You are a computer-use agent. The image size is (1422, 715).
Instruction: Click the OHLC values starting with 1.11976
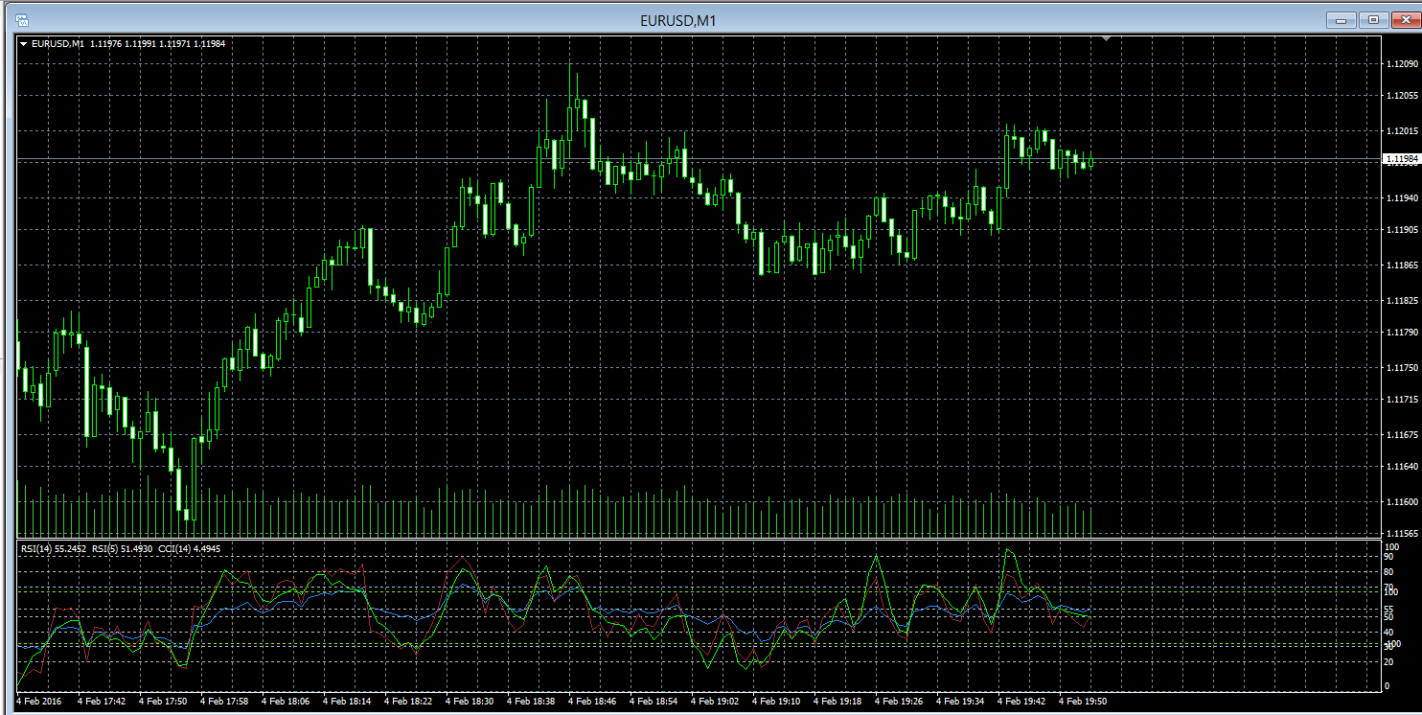click(157, 43)
